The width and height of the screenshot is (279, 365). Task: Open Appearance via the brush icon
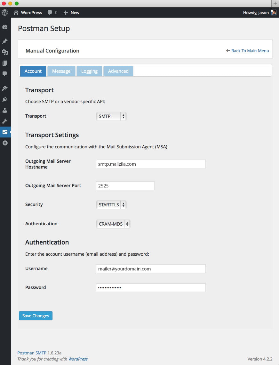click(x=5, y=88)
